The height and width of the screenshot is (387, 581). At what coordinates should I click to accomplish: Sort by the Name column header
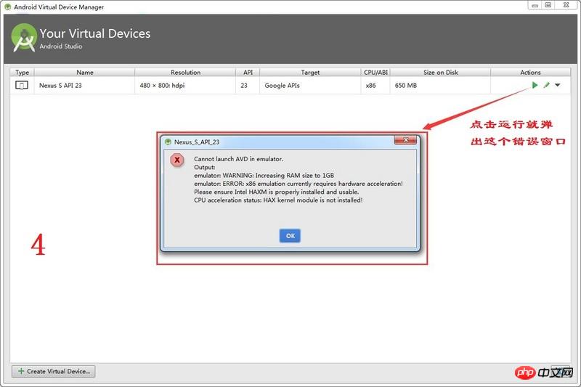(x=85, y=72)
